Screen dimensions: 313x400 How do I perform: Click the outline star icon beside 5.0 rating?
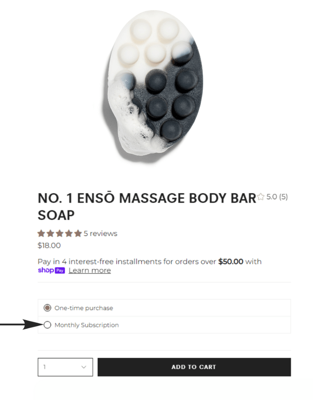click(261, 197)
